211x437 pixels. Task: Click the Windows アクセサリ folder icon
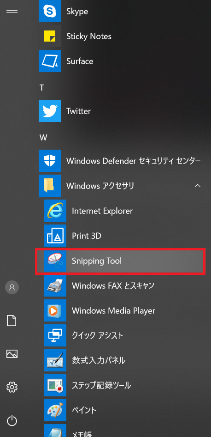[50, 186]
